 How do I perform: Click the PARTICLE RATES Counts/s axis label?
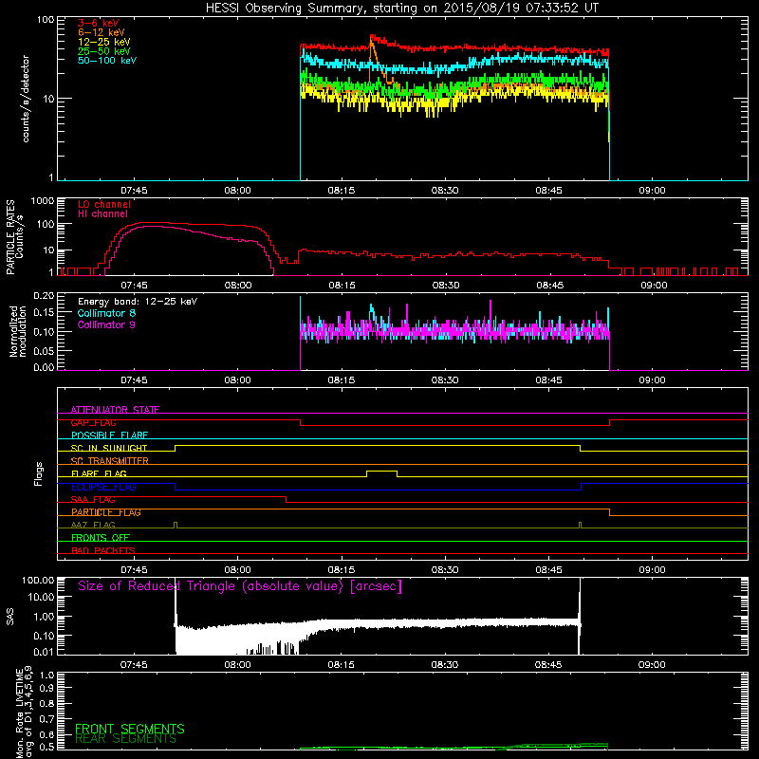(x=14, y=237)
